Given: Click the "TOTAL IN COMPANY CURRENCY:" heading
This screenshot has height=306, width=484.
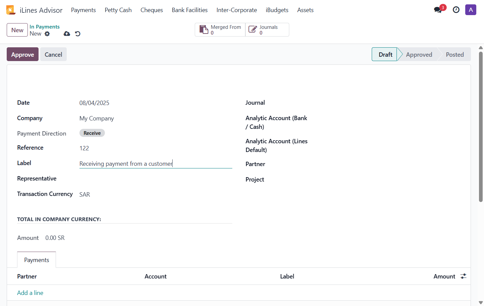Looking at the screenshot, I should click(x=59, y=219).
